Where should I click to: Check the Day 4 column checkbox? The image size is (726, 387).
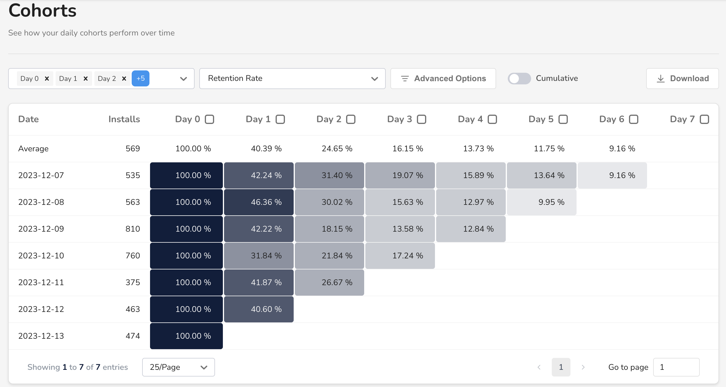click(492, 119)
